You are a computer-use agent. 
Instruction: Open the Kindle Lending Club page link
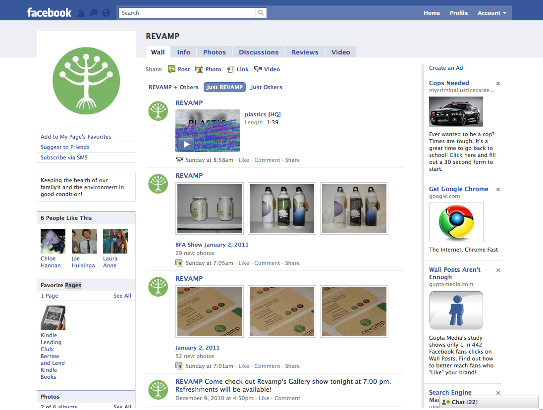click(x=53, y=356)
